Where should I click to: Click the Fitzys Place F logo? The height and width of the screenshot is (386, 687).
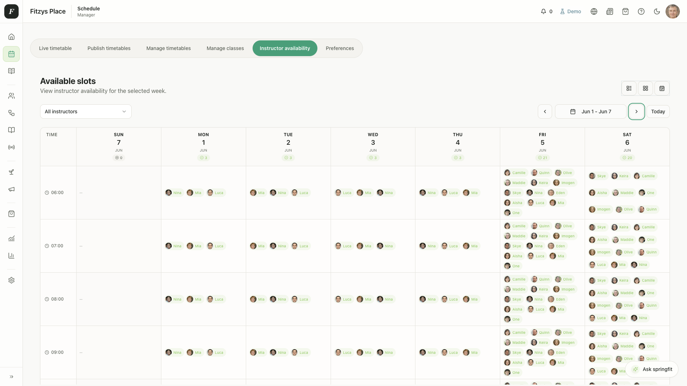(x=11, y=11)
